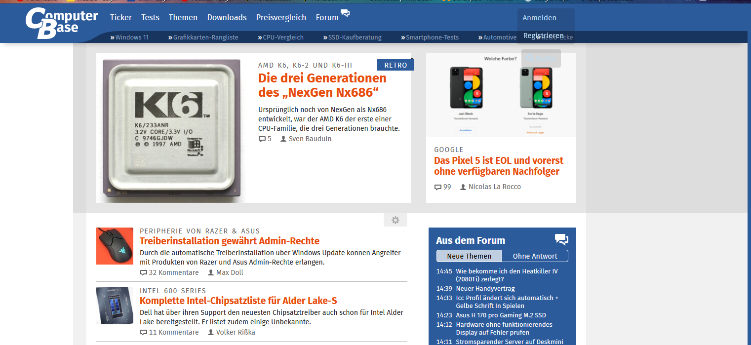The height and width of the screenshot is (345, 751).
Task: Open the Automotive quick link
Action: coord(497,37)
